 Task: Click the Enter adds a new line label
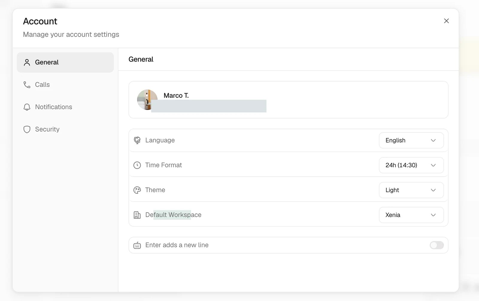177,245
